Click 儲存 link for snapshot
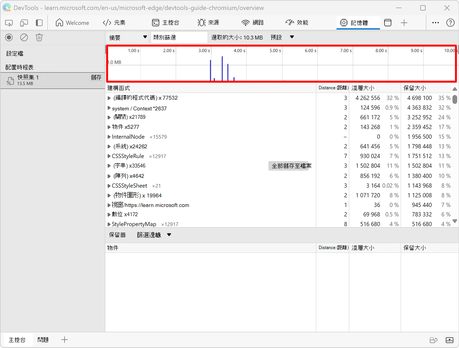The height and width of the screenshot is (348, 459). [96, 77]
